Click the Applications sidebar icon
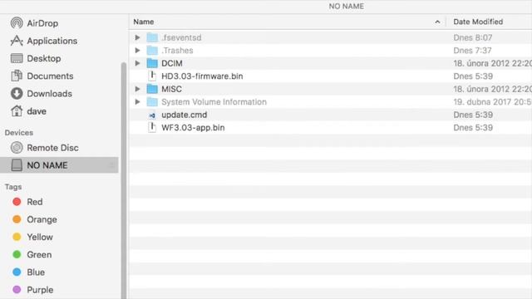532x299 pixels. 17,41
